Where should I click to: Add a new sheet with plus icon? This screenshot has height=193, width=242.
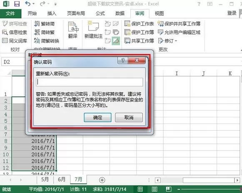(x=102, y=180)
